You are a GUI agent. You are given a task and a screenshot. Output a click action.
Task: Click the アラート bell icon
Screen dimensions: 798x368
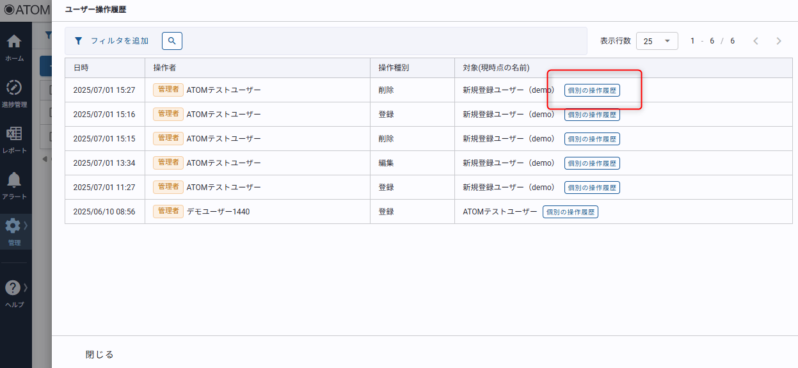14,180
